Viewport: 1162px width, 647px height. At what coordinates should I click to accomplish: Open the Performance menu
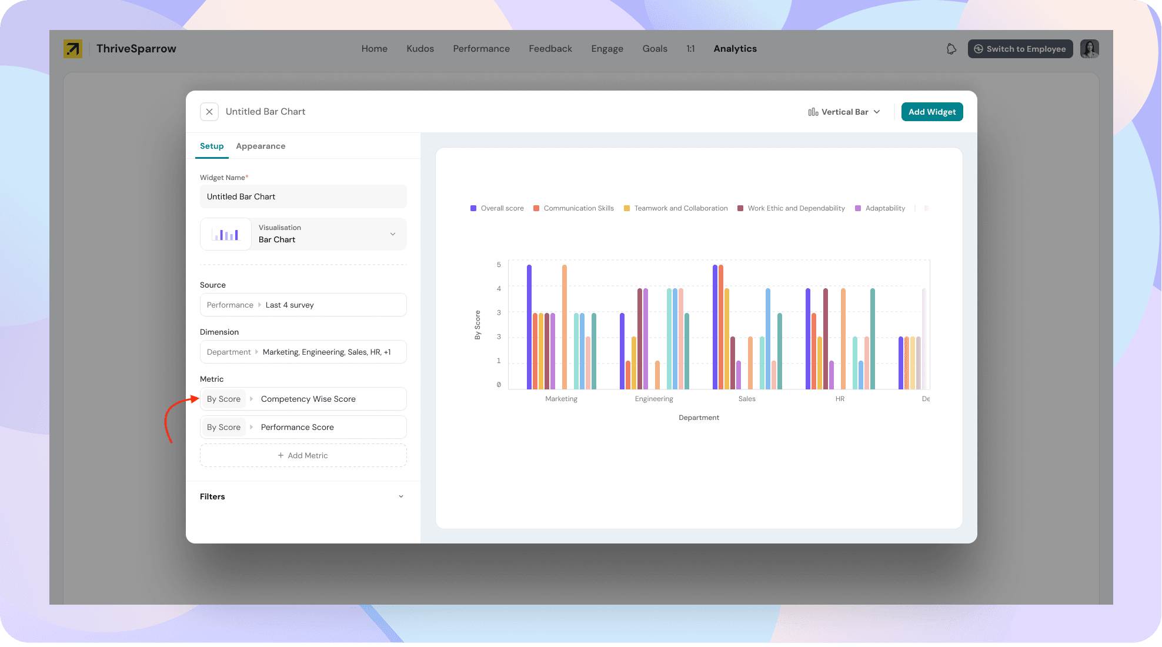482,49
